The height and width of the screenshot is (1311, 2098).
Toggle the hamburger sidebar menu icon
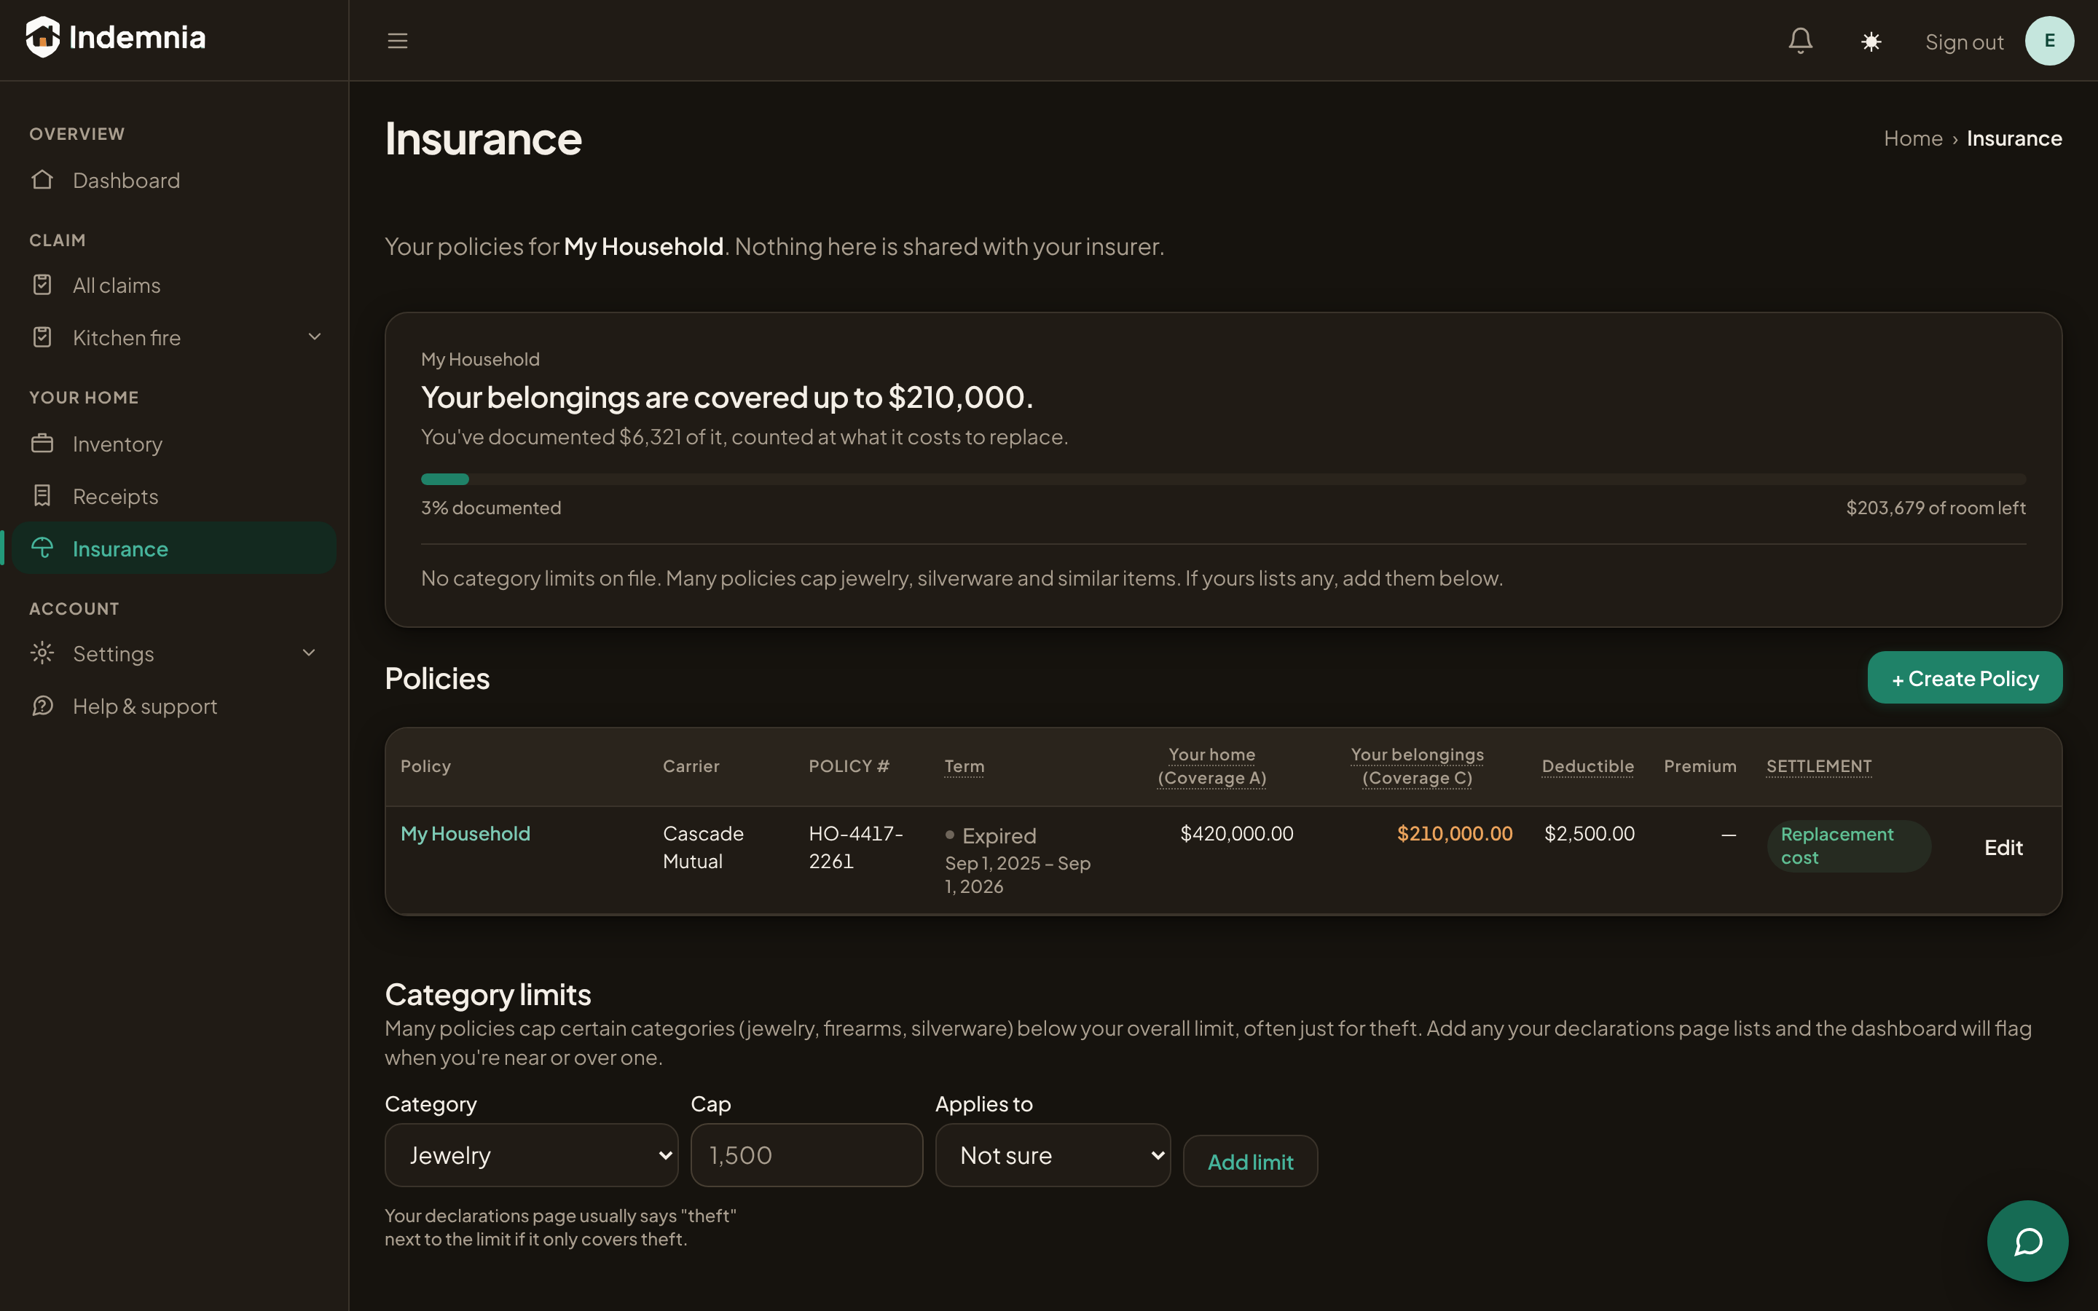point(397,41)
